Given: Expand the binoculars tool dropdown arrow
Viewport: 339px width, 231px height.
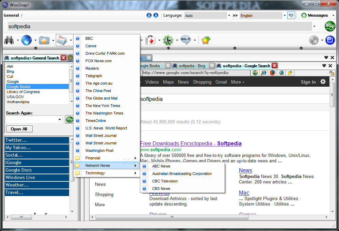Looking at the screenshot, I should [x=18, y=40].
